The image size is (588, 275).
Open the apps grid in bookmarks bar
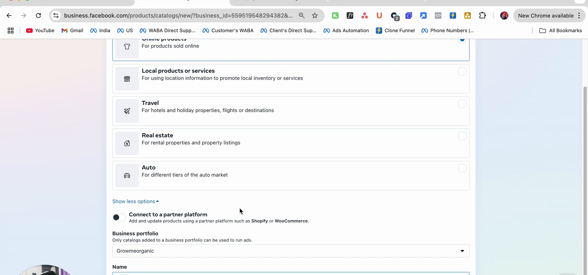(11, 31)
